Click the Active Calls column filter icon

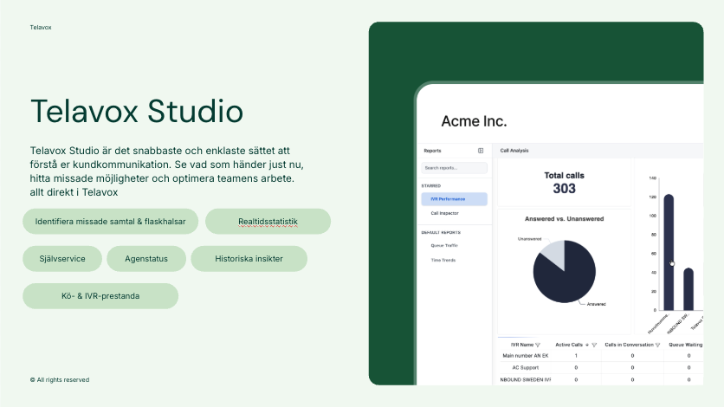coord(595,345)
